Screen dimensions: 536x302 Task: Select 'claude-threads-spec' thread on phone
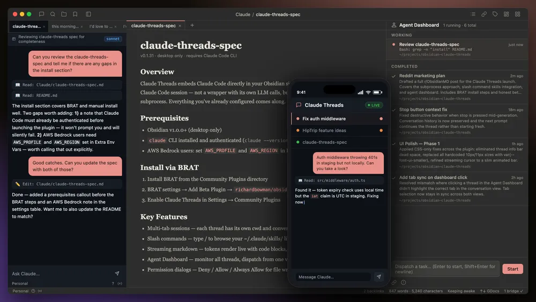click(339, 142)
